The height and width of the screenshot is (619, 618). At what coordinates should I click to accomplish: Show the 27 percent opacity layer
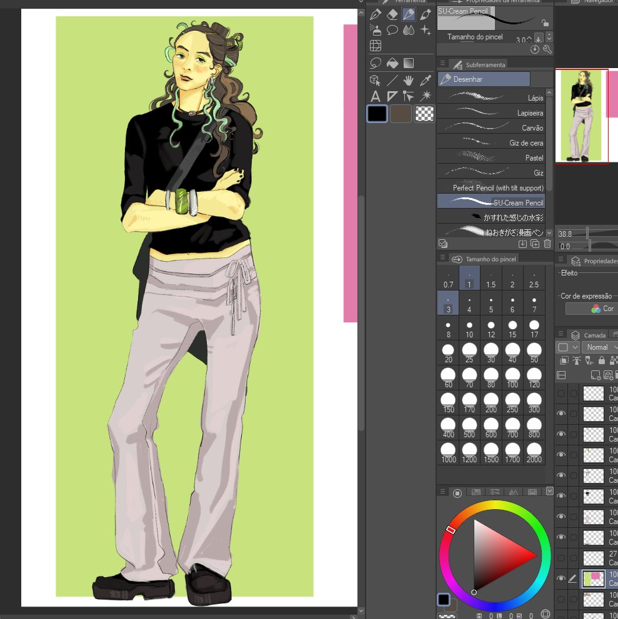click(x=561, y=558)
